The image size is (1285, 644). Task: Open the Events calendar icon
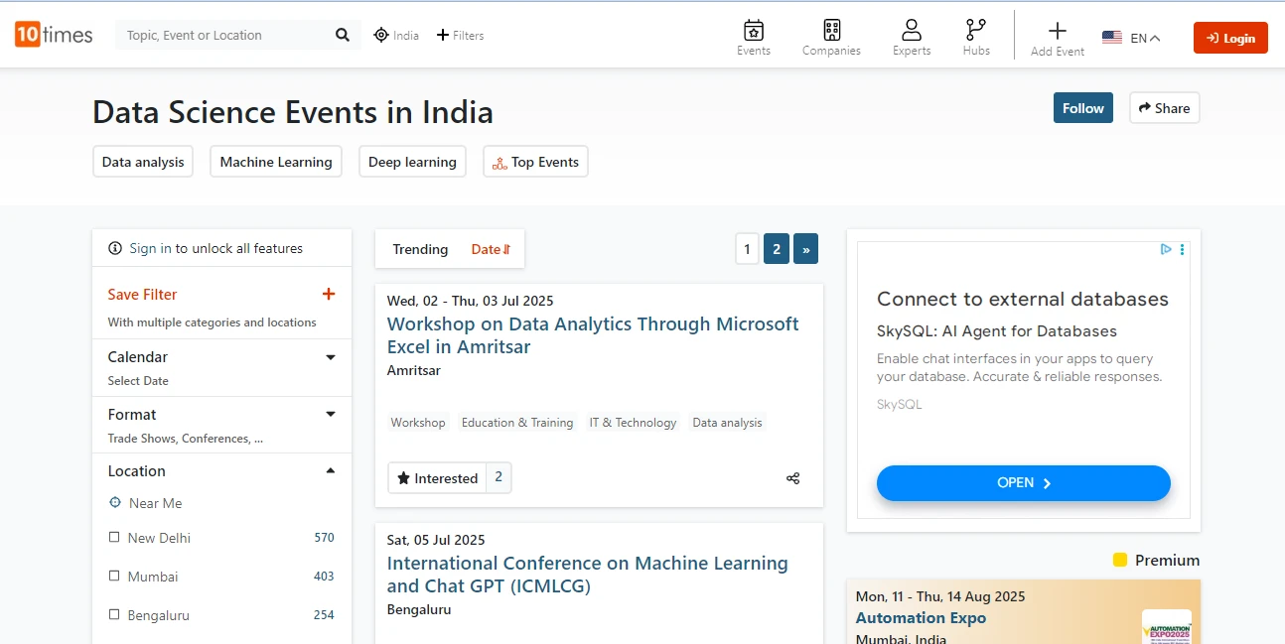754,30
